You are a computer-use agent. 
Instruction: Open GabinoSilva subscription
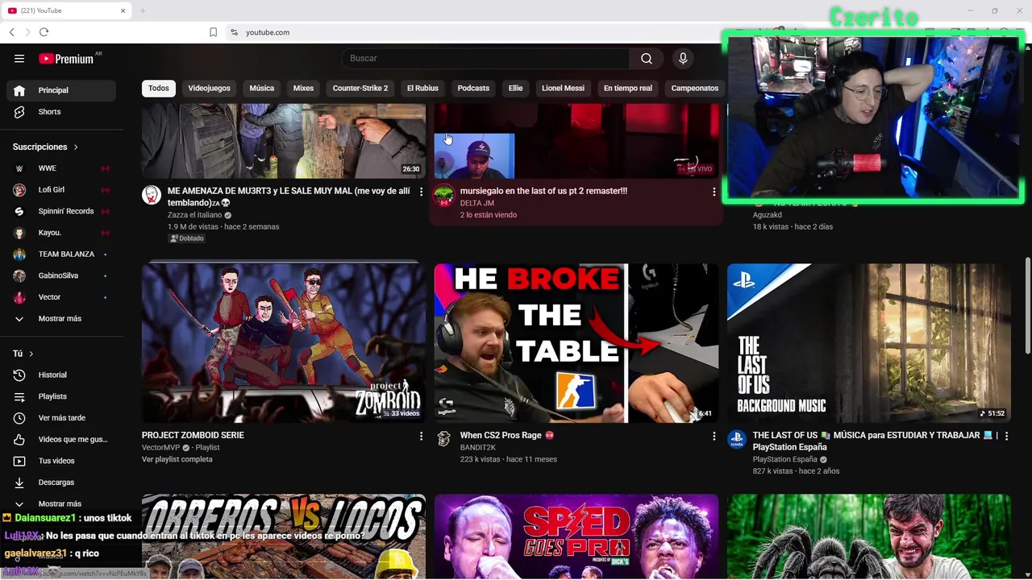coord(61,275)
